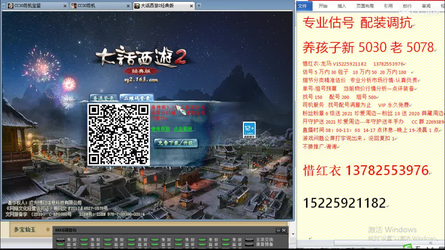This screenshot has height=250, width=445.
Task: Click the login QR code image
Action: tap(119, 134)
